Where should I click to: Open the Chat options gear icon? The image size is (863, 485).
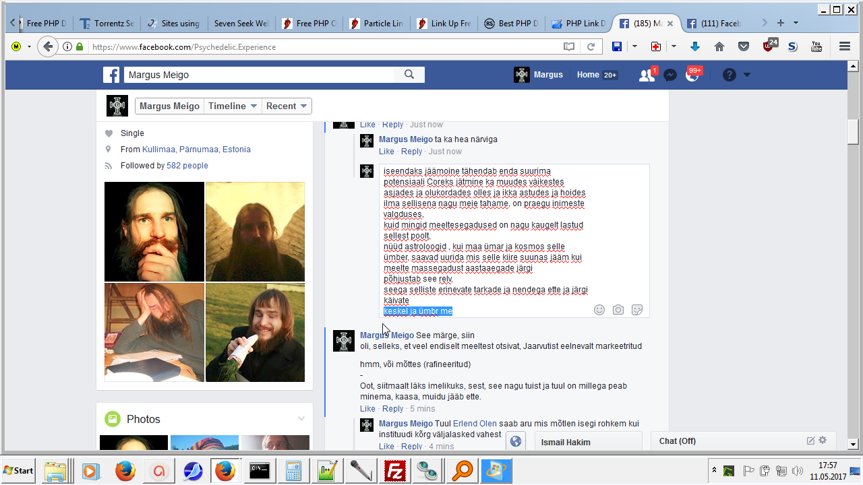point(823,441)
